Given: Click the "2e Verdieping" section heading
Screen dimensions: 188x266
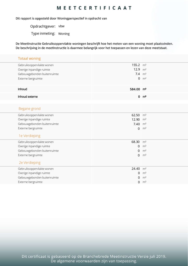Looking at the screenshot, I should (x=30, y=163).
